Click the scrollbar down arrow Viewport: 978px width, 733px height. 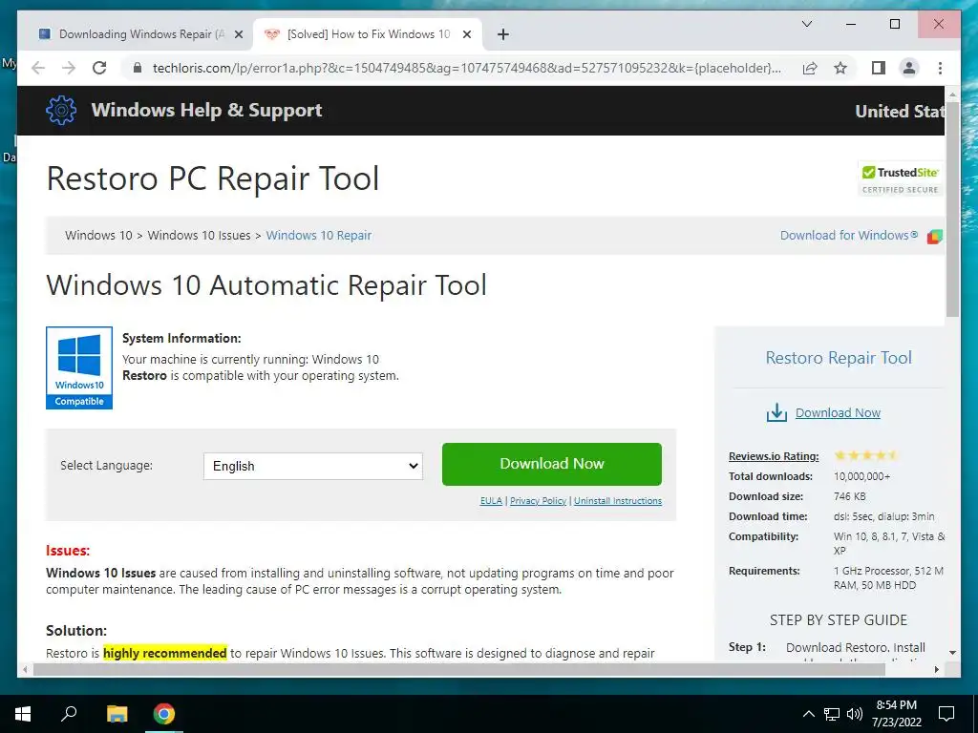952,653
